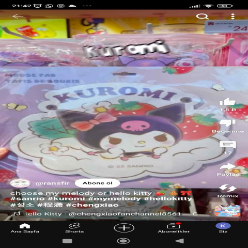The width and height of the screenshot is (248, 248).
Task: Go to the Ana Sayfa tab
Action: click(x=25, y=228)
